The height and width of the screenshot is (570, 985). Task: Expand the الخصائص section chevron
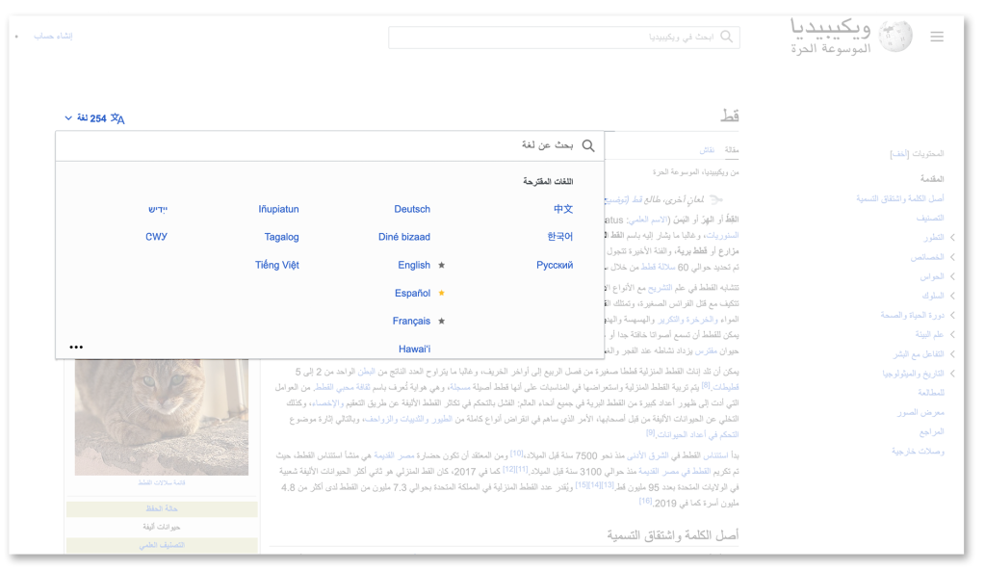[952, 257]
